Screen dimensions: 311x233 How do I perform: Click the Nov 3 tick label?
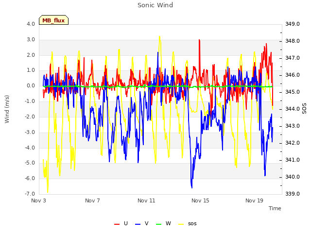pyautogui.click(x=38, y=200)
